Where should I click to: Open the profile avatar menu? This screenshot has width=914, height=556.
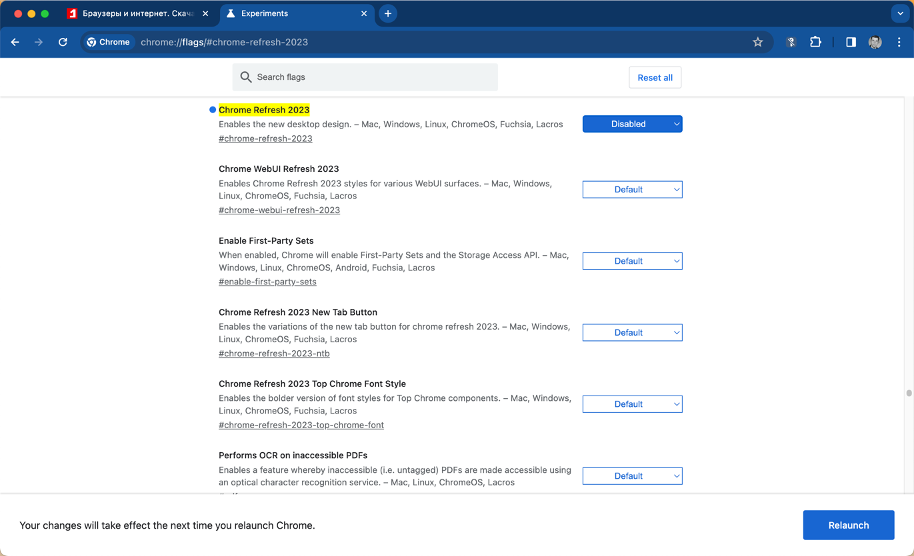(x=875, y=42)
